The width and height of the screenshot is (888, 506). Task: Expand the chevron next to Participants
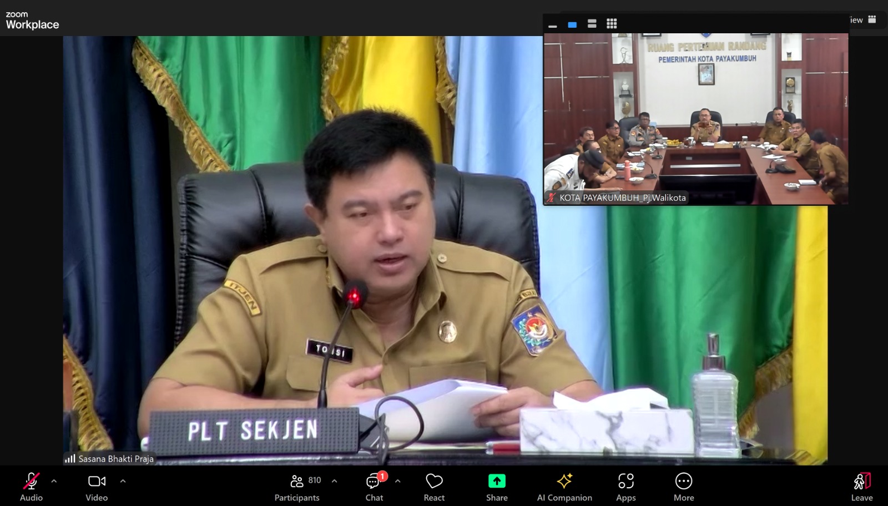pos(334,481)
